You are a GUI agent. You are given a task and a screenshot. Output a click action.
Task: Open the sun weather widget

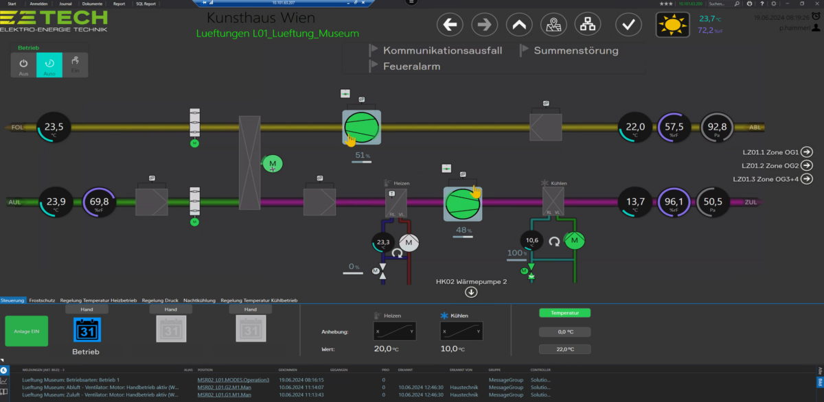(x=672, y=25)
